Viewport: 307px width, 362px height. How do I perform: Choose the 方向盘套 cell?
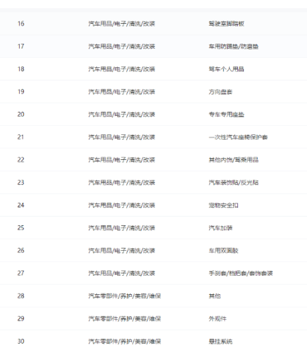(x=221, y=91)
